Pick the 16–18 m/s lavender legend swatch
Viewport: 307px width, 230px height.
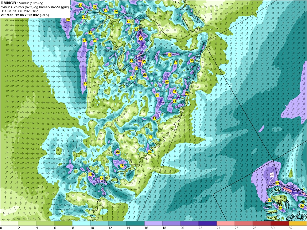tap(153, 223)
